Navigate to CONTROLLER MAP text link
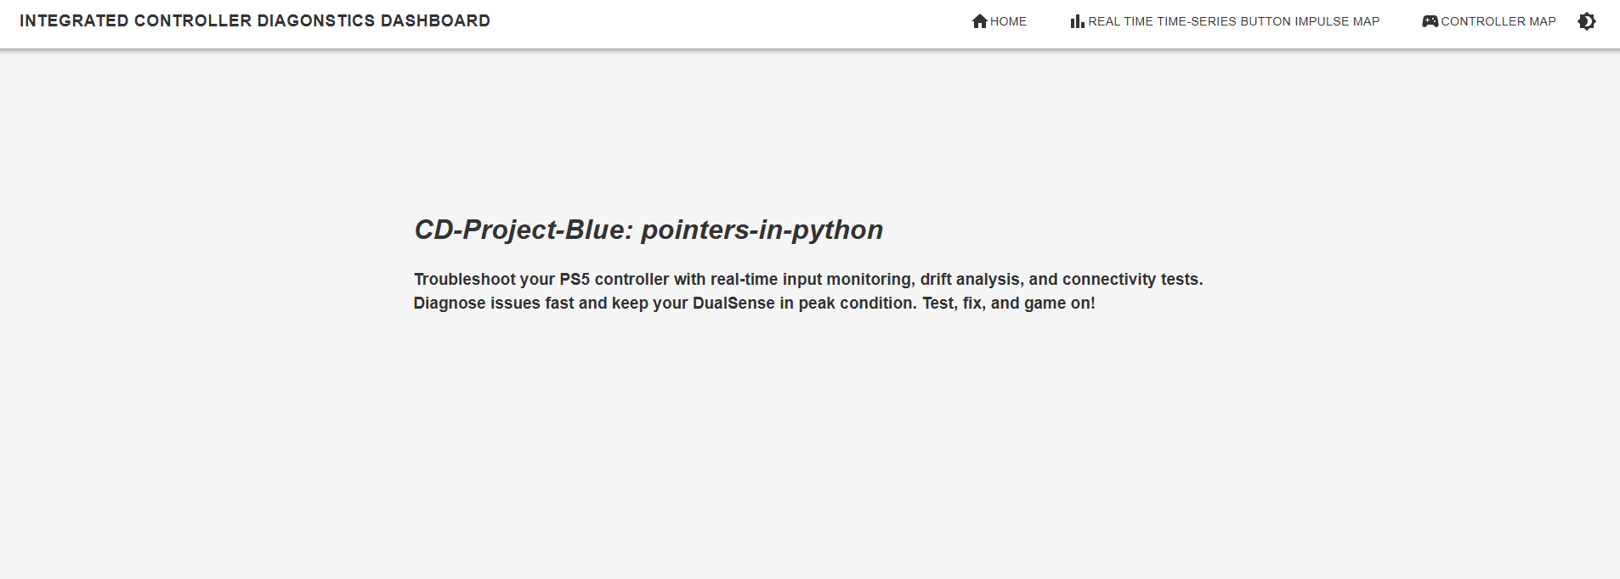This screenshot has width=1620, height=579. [x=1498, y=21]
